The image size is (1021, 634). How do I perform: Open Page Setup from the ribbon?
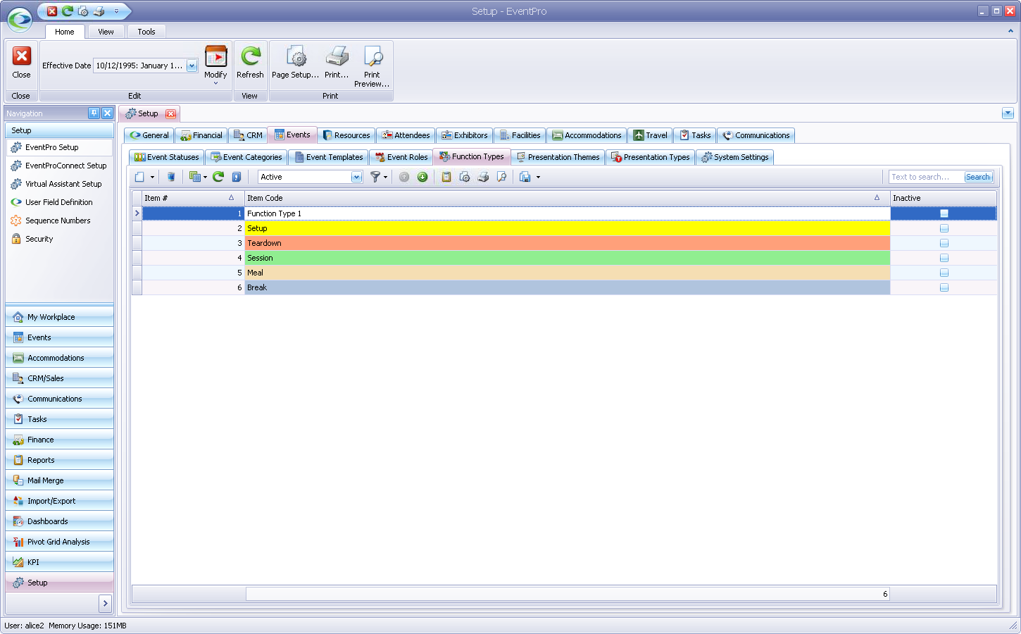coord(296,64)
